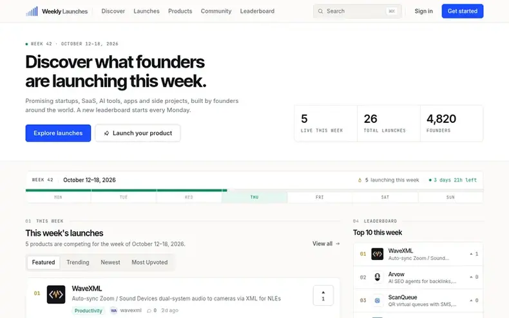The width and height of the screenshot is (509, 318).
Task: Open the Community nav item
Action: (x=216, y=11)
